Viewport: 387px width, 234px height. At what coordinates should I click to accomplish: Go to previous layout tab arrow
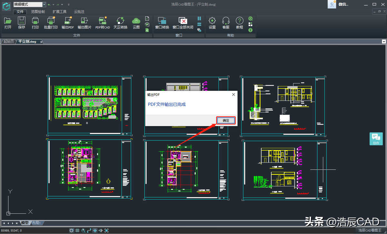8,223
